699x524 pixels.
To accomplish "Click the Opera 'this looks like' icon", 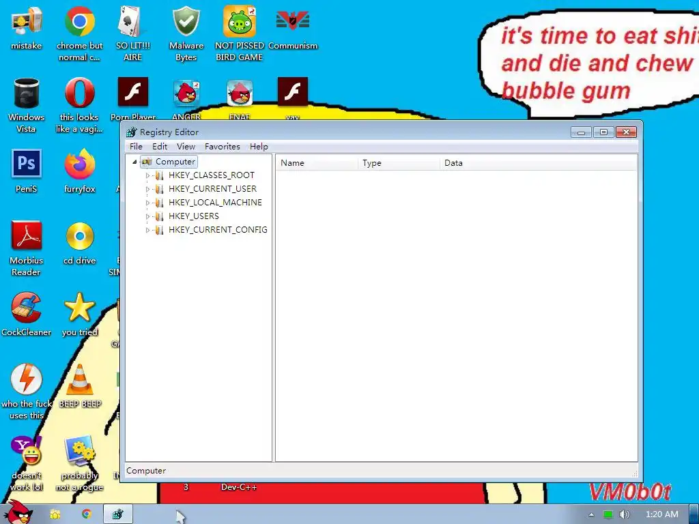I will coord(79,105).
